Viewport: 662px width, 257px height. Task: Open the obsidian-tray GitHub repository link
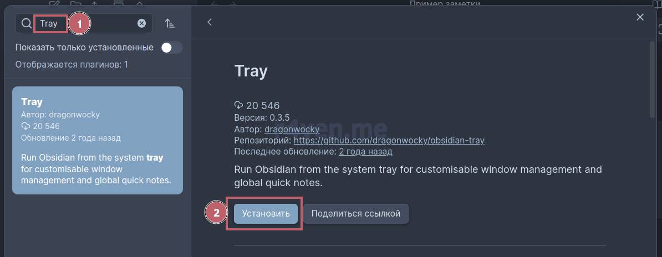click(x=389, y=140)
